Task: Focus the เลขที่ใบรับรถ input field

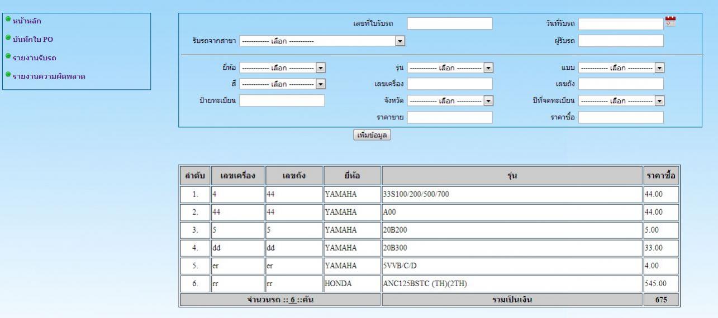Action: 450,23
